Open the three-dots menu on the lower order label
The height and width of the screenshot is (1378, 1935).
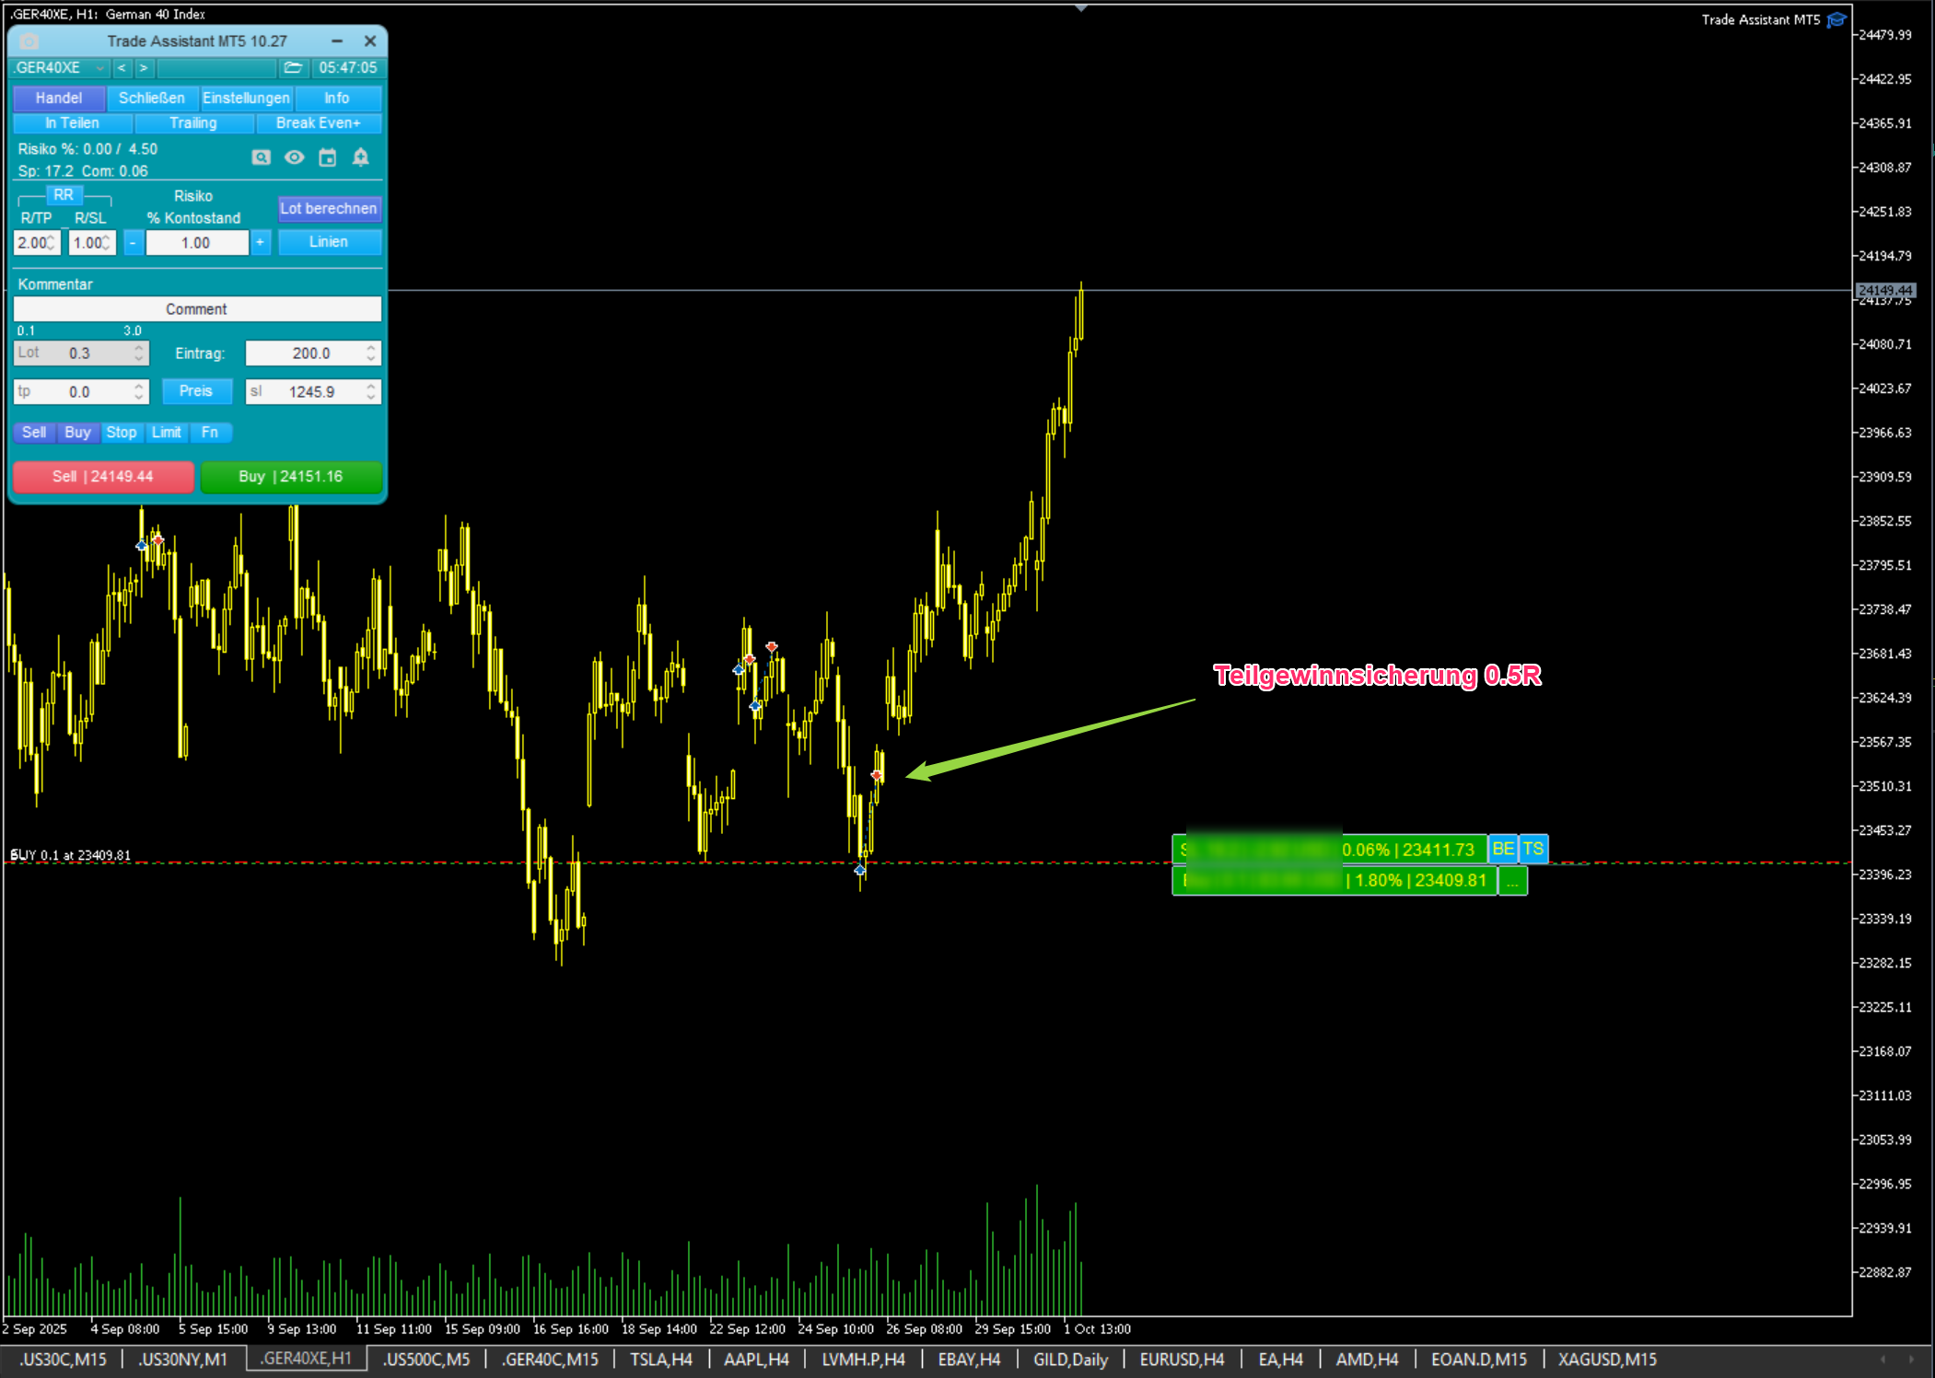1512,881
